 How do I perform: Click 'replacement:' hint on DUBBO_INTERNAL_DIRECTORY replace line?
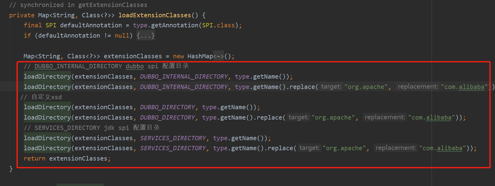pyautogui.click(x=418, y=87)
